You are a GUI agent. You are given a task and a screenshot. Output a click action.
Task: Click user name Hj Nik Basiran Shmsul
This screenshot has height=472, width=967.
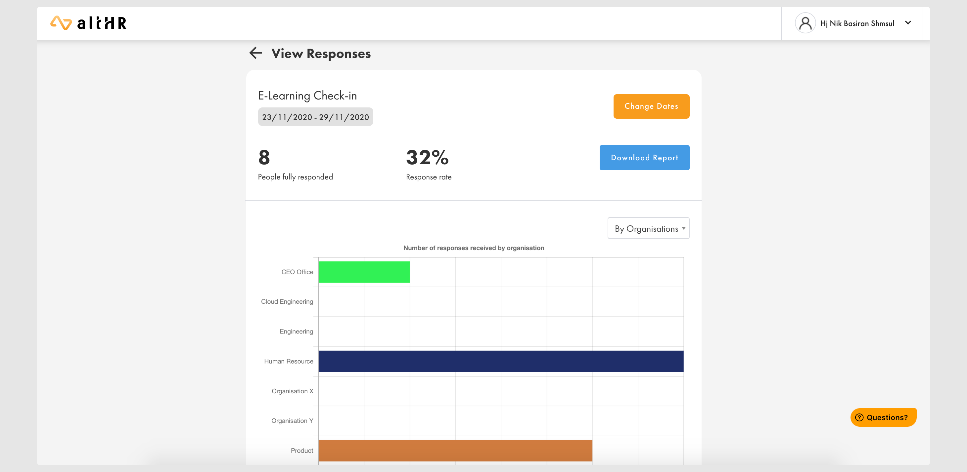[x=857, y=23]
